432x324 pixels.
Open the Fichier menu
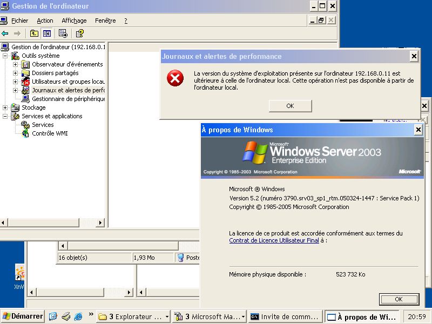[19, 21]
